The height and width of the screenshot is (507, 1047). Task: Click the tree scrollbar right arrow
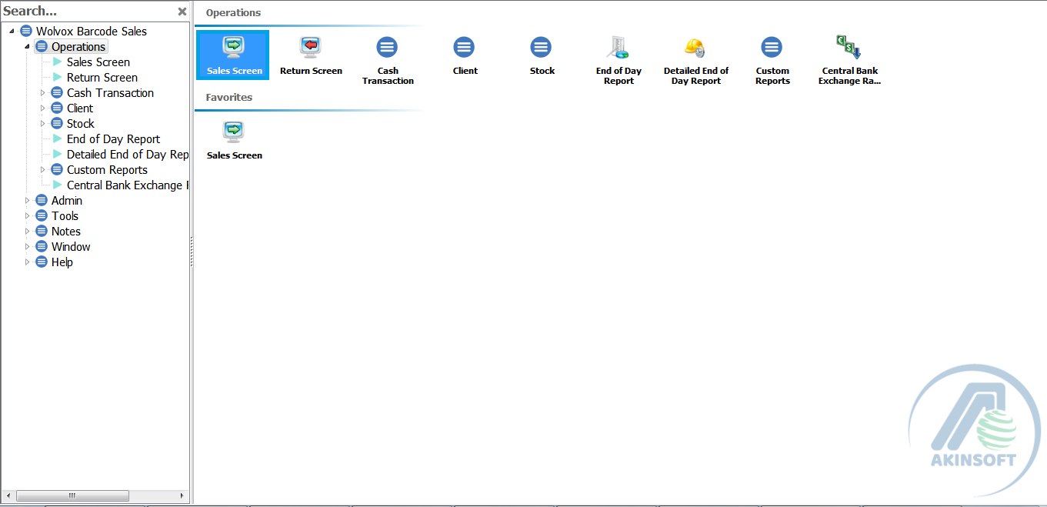(x=182, y=495)
